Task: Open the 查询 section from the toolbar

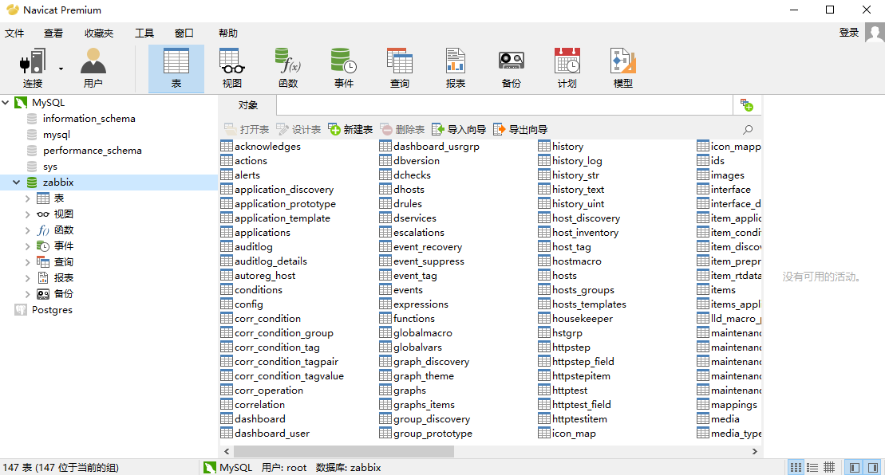Action: click(x=399, y=67)
